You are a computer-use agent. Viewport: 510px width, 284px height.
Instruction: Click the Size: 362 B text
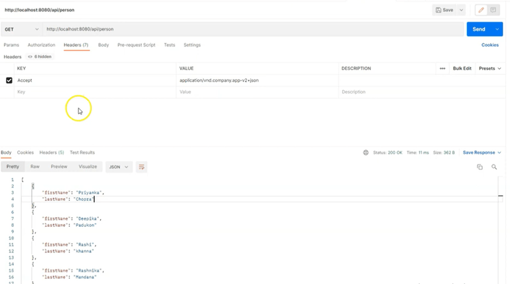444,153
